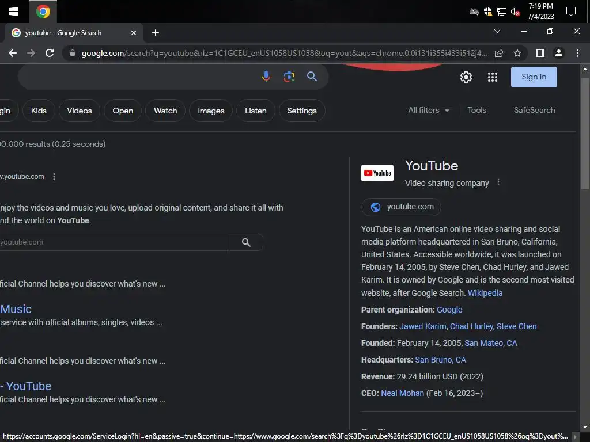590x442 pixels.
Task: Select the Videos filter chip
Action: click(80, 110)
